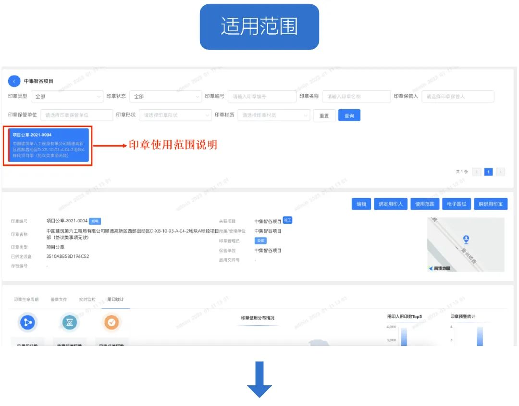Go to the previous page arrow
Image resolution: width=519 pixels, height=406 pixels.
pyautogui.click(x=477, y=172)
